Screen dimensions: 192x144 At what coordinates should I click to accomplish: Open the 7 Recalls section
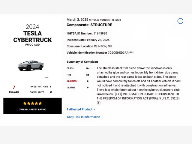[x=14, y=89]
